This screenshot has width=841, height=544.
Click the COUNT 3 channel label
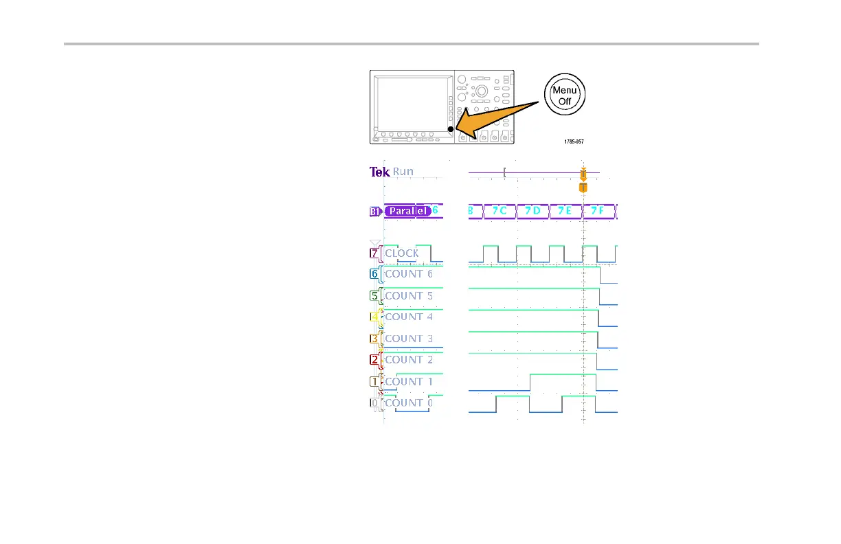(409, 339)
